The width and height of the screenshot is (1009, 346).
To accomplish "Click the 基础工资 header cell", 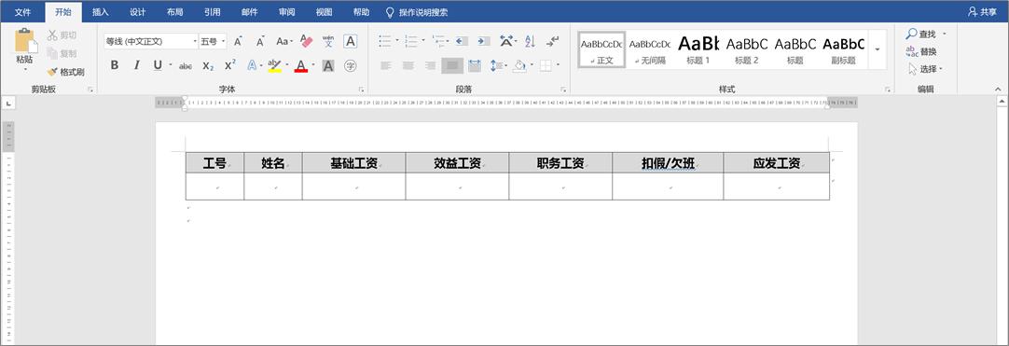I will coord(354,162).
